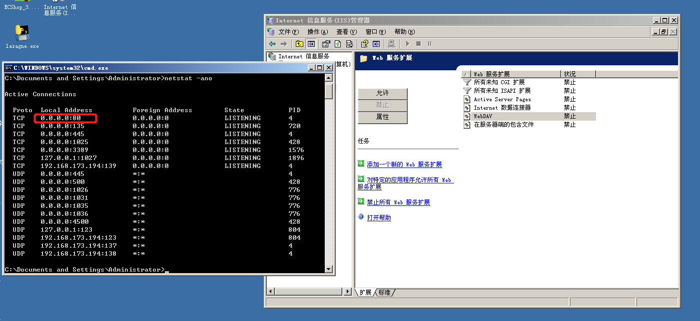Click the Pause service toolbar icon

(430, 44)
